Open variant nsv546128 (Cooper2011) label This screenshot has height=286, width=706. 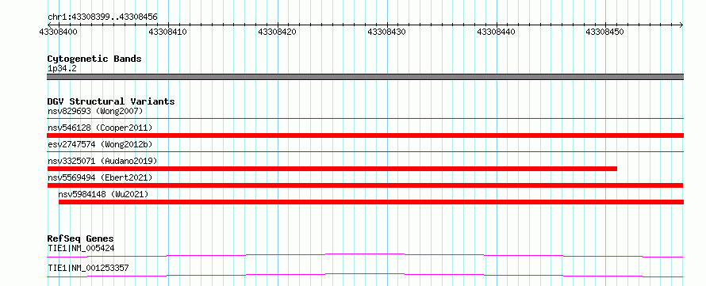(100, 128)
